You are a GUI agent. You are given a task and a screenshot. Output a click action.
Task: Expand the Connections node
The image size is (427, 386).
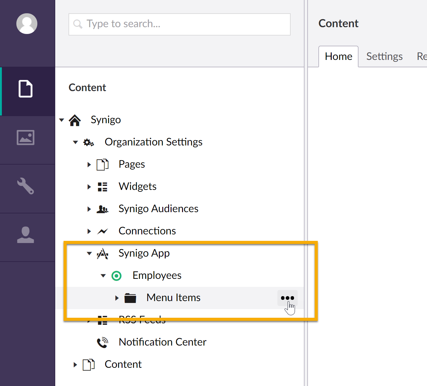[x=89, y=231]
